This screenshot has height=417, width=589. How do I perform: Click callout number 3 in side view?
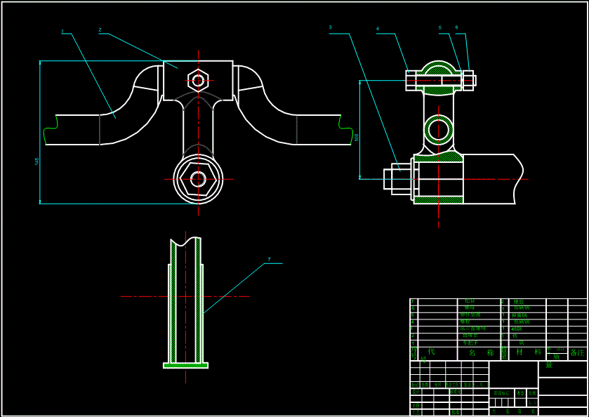(330, 27)
